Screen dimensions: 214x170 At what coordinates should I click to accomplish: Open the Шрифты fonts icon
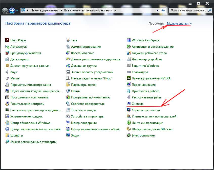[x=7, y=135]
